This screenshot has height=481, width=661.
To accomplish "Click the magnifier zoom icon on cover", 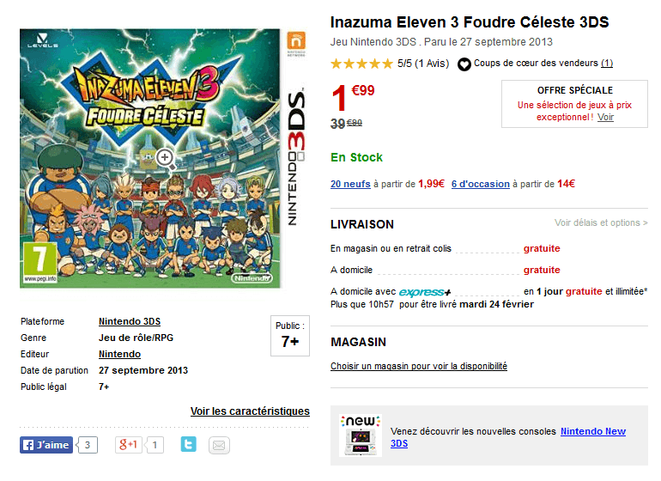I will [166, 157].
